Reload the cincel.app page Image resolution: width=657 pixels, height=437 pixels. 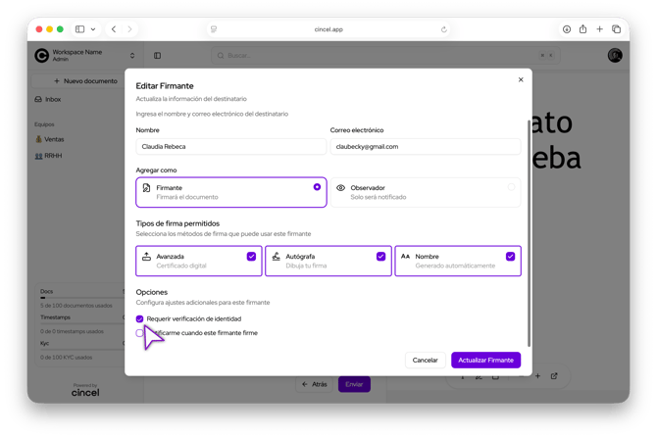click(x=444, y=29)
